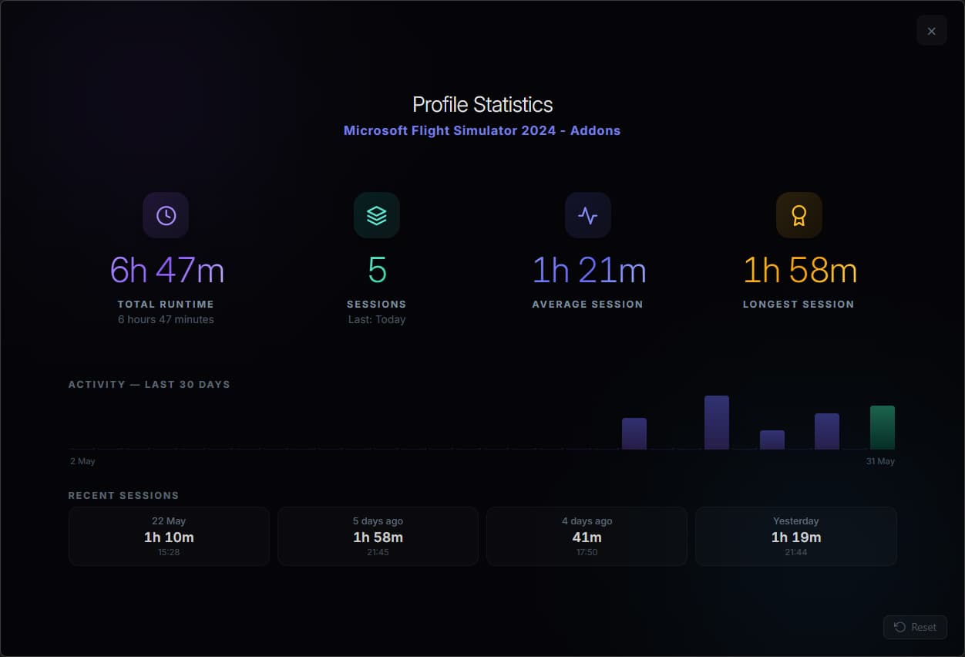Click the purple bar just before the green one

tap(827, 431)
